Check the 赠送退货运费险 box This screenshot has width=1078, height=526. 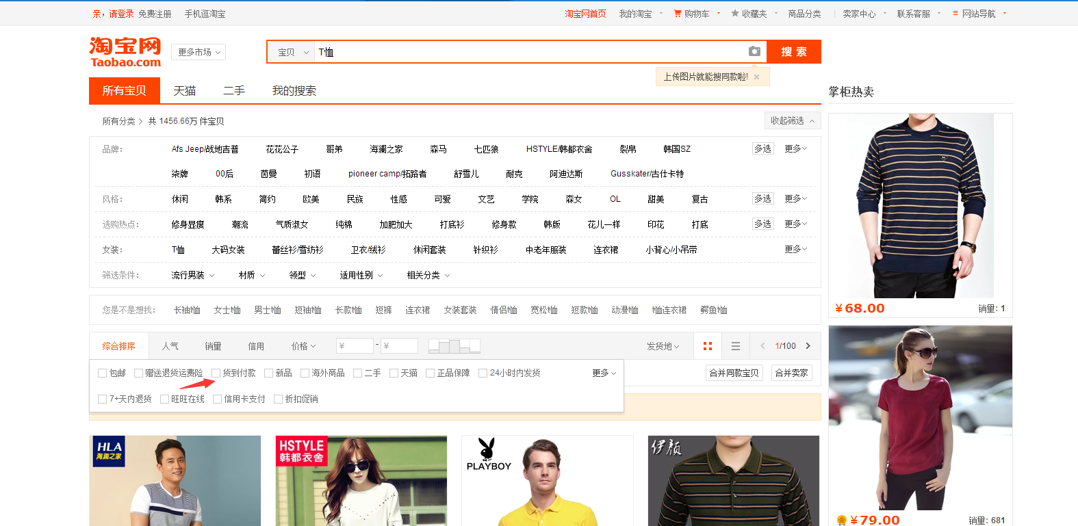tap(138, 373)
